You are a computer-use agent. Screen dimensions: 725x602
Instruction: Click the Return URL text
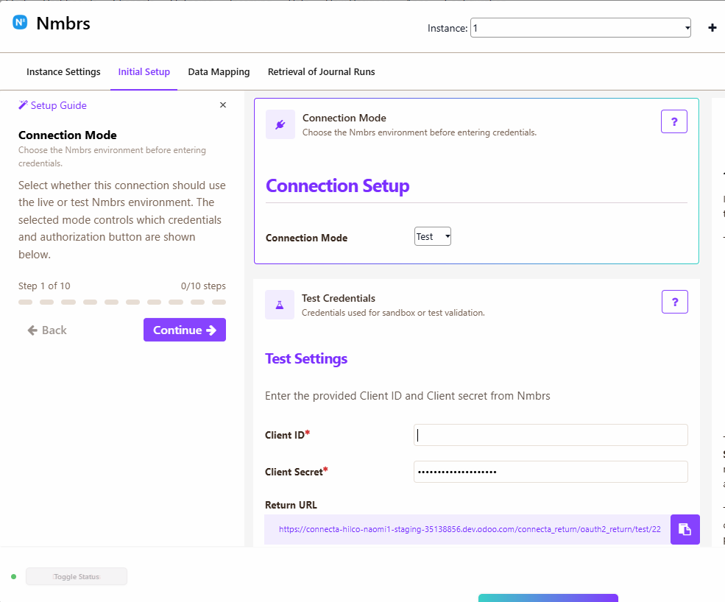click(x=470, y=529)
